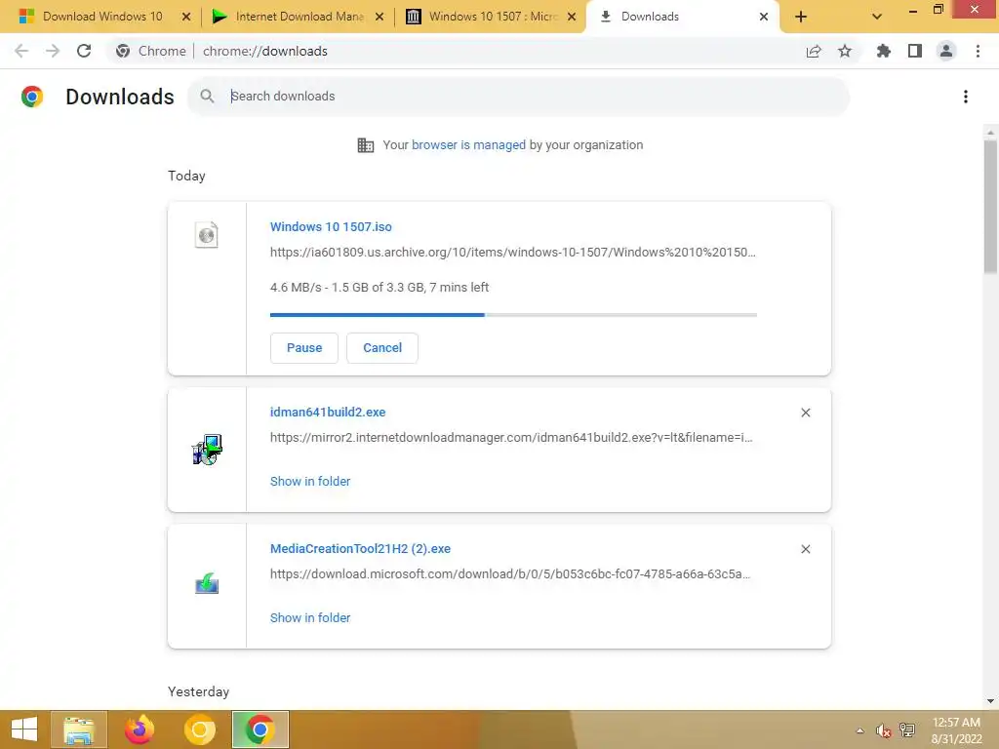Open the Downloads page more actions menu
The height and width of the screenshot is (749, 999).
[965, 97]
